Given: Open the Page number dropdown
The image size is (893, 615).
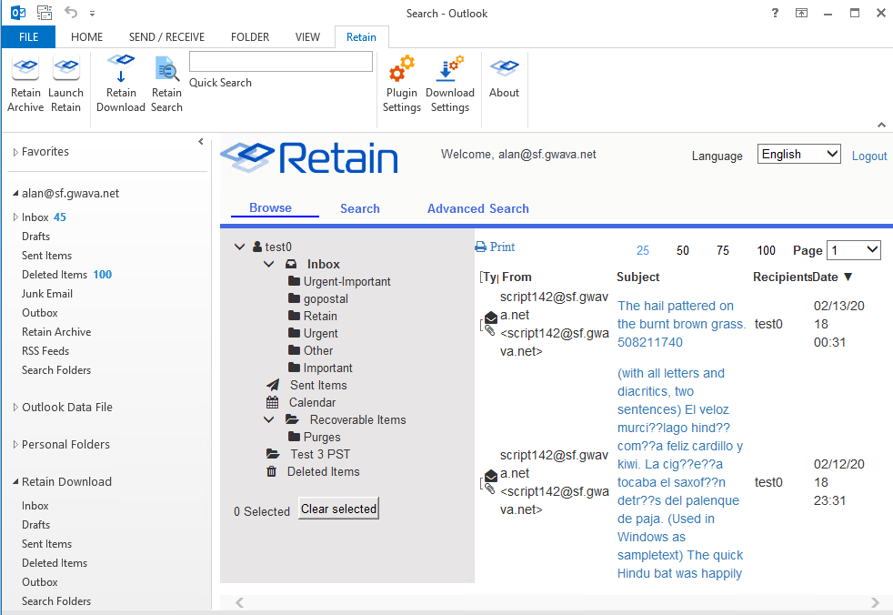Looking at the screenshot, I should [x=854, y=250].
